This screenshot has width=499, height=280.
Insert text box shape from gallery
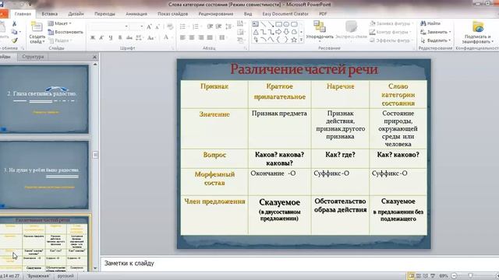coord(256,24)
